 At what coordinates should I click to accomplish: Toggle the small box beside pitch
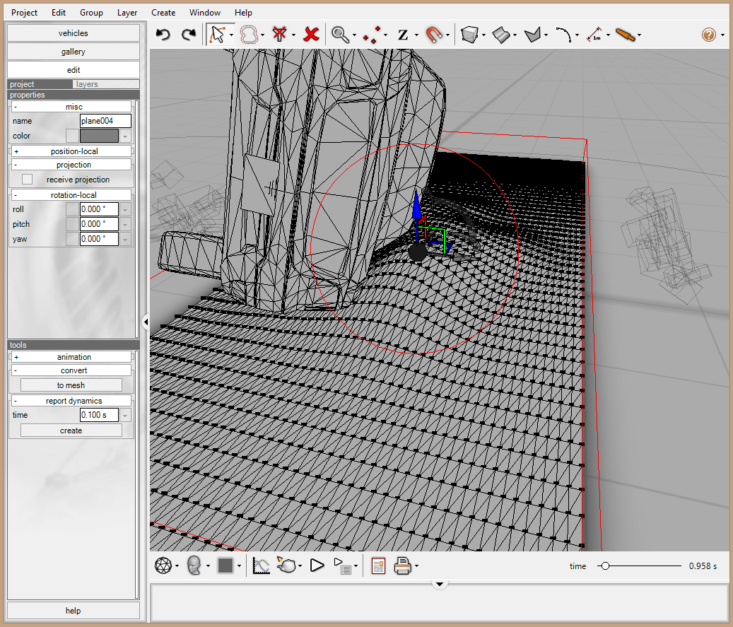point(72,224)
